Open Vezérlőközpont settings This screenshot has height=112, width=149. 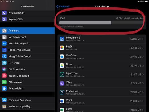pos(27,37)
